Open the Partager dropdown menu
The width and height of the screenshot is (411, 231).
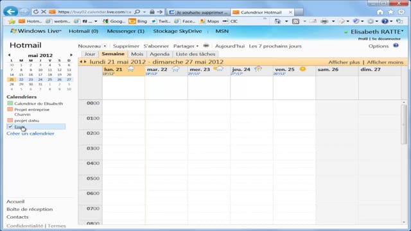coord(186,46)
